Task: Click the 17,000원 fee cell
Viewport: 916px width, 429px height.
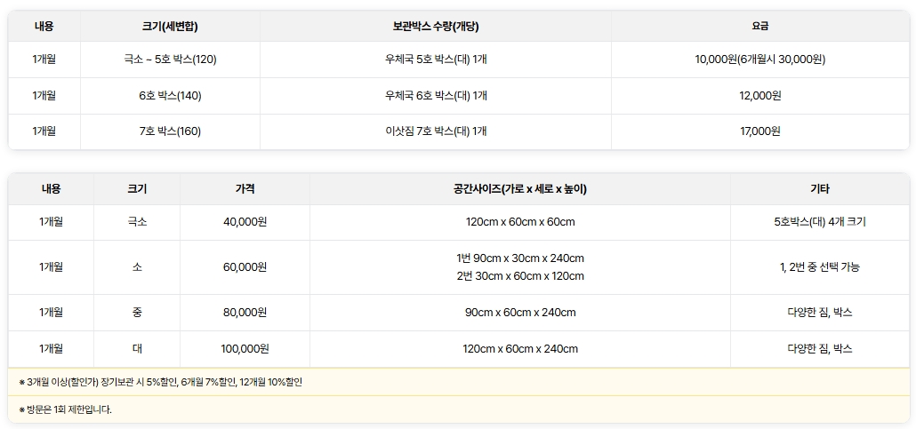Action: (760, 131)
